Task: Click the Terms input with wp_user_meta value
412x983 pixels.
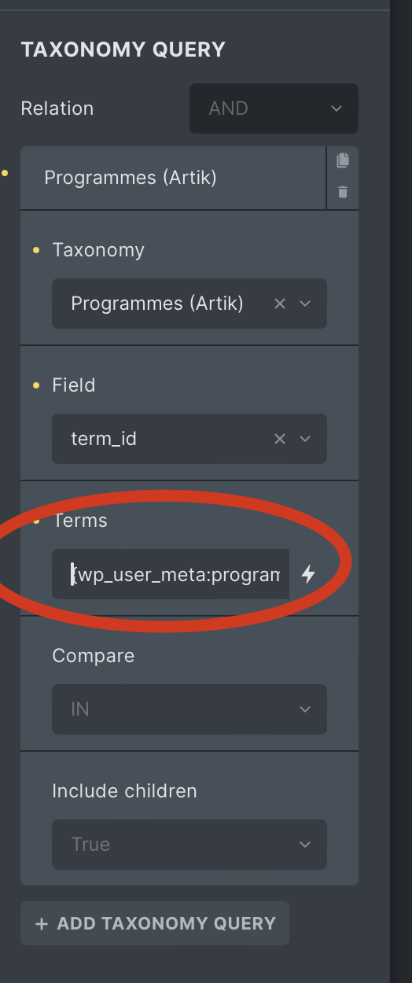Action: point(171,574)
